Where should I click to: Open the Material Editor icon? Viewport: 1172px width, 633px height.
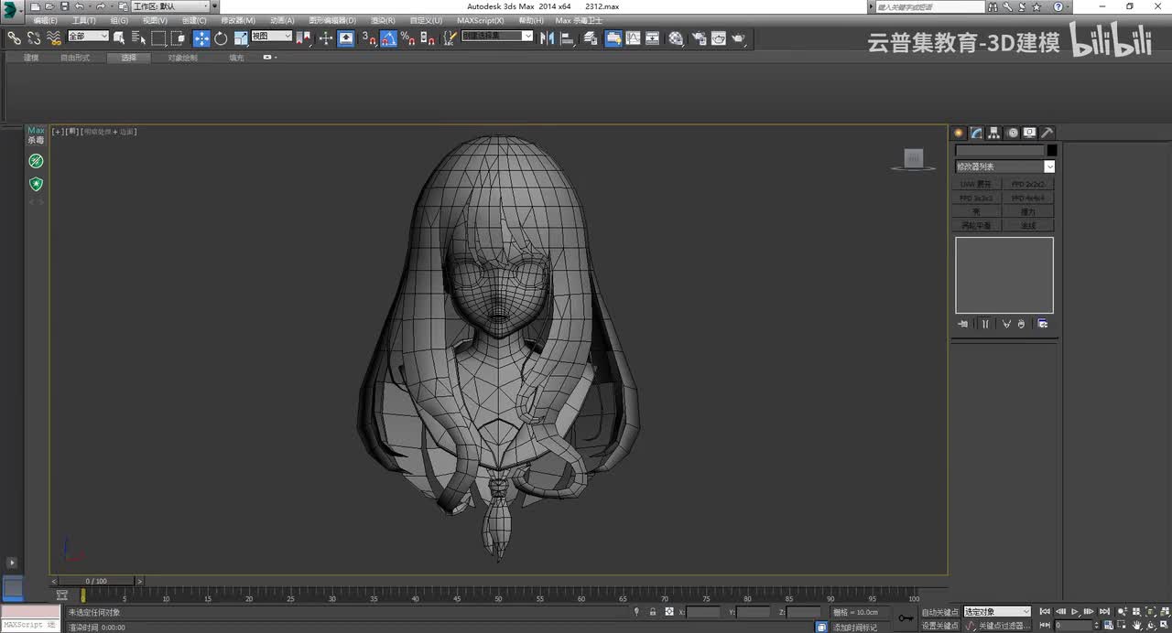pyautogui.click(x=676, y=38)
